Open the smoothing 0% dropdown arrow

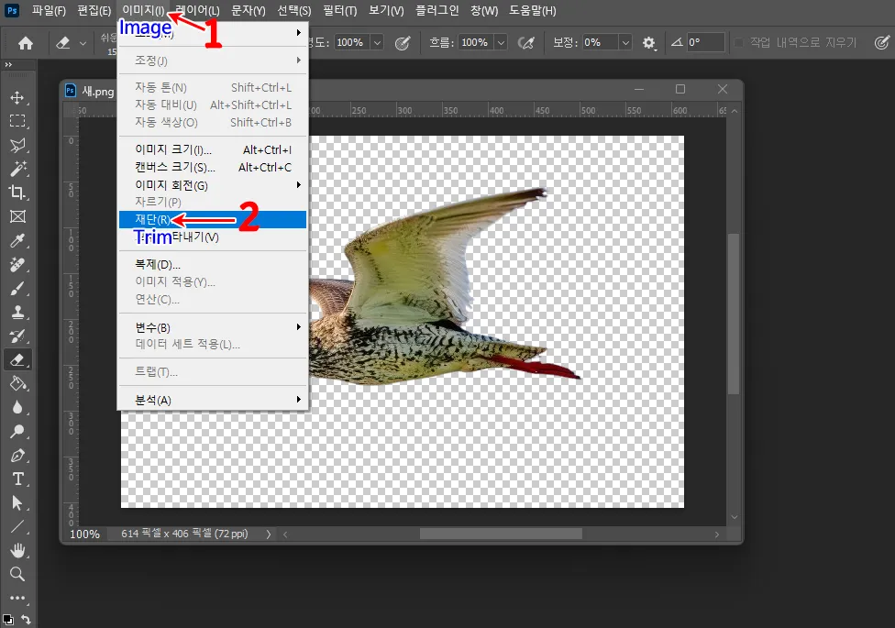[625, 43]
